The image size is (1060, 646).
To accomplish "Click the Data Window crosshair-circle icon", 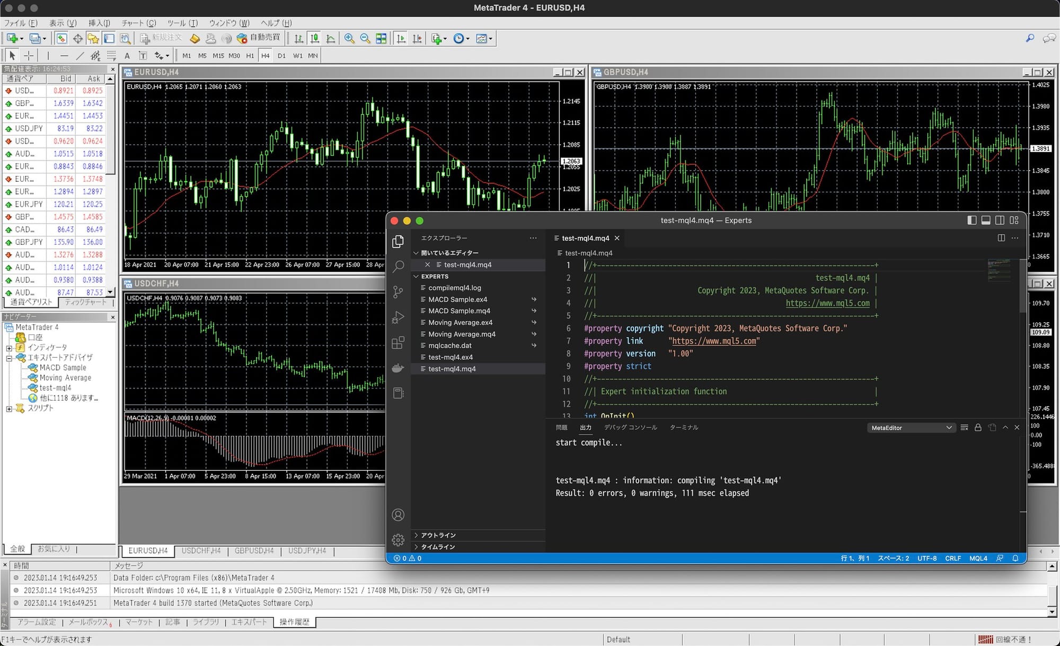I will click(x=77, y=38).
